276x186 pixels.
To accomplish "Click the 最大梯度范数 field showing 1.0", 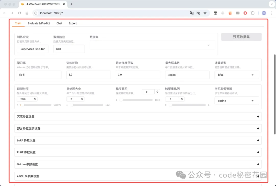I will [x=138, y=75].
